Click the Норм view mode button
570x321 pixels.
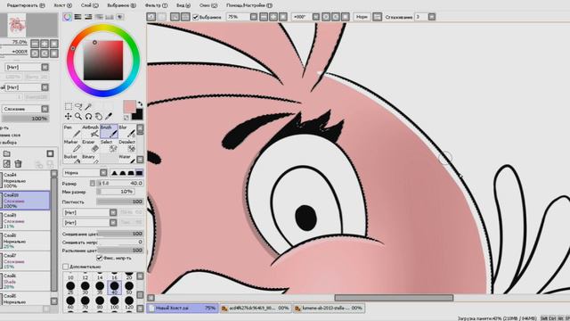click(x=362, y=17)
